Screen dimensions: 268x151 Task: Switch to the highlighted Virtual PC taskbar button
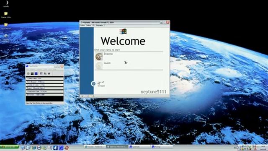click(117, 147)
